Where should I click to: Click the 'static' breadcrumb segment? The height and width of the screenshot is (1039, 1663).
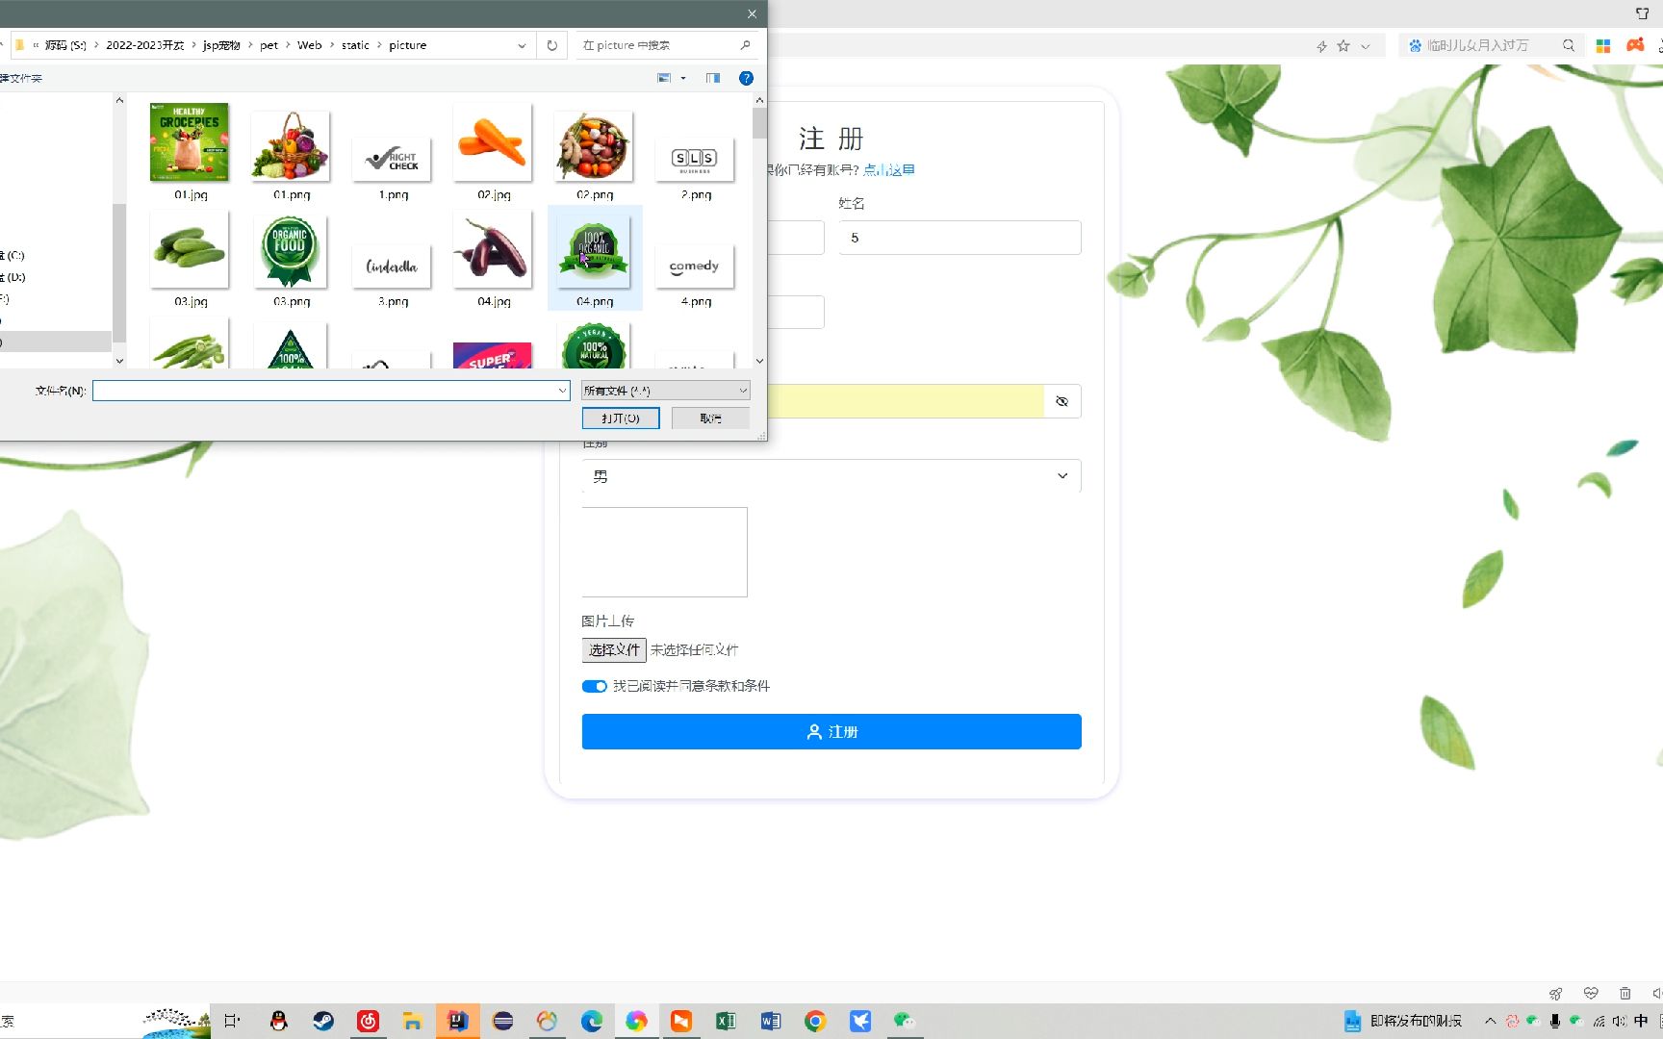[355, 45]
